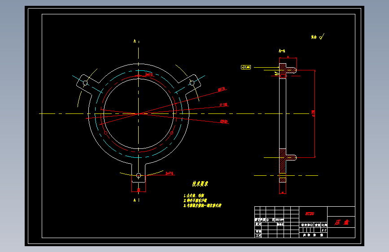Select the bottom A section-cut marker

[135, 200]
